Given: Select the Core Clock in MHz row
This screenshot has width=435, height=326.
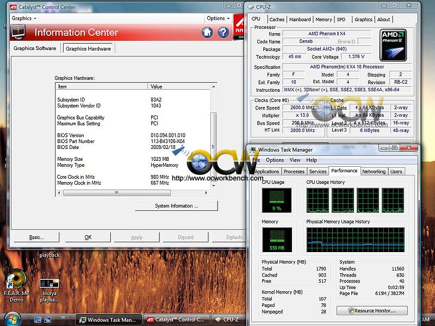Looking at the screenshot, I should [133, 177].
